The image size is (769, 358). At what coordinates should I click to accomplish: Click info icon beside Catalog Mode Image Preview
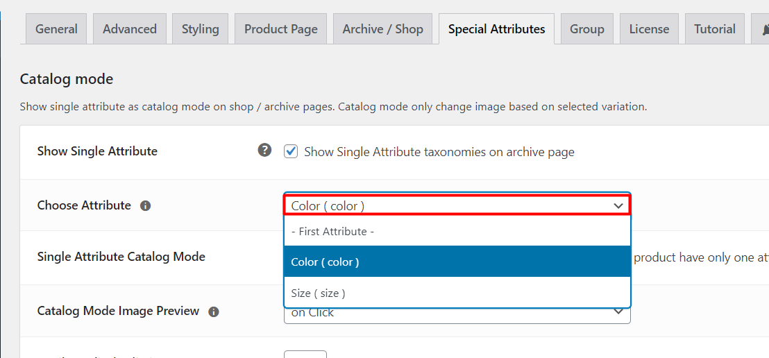click(x=213, y=312)
